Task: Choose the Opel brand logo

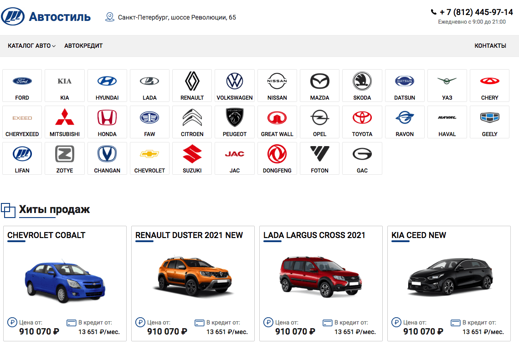Action: [x=320, y=117]
